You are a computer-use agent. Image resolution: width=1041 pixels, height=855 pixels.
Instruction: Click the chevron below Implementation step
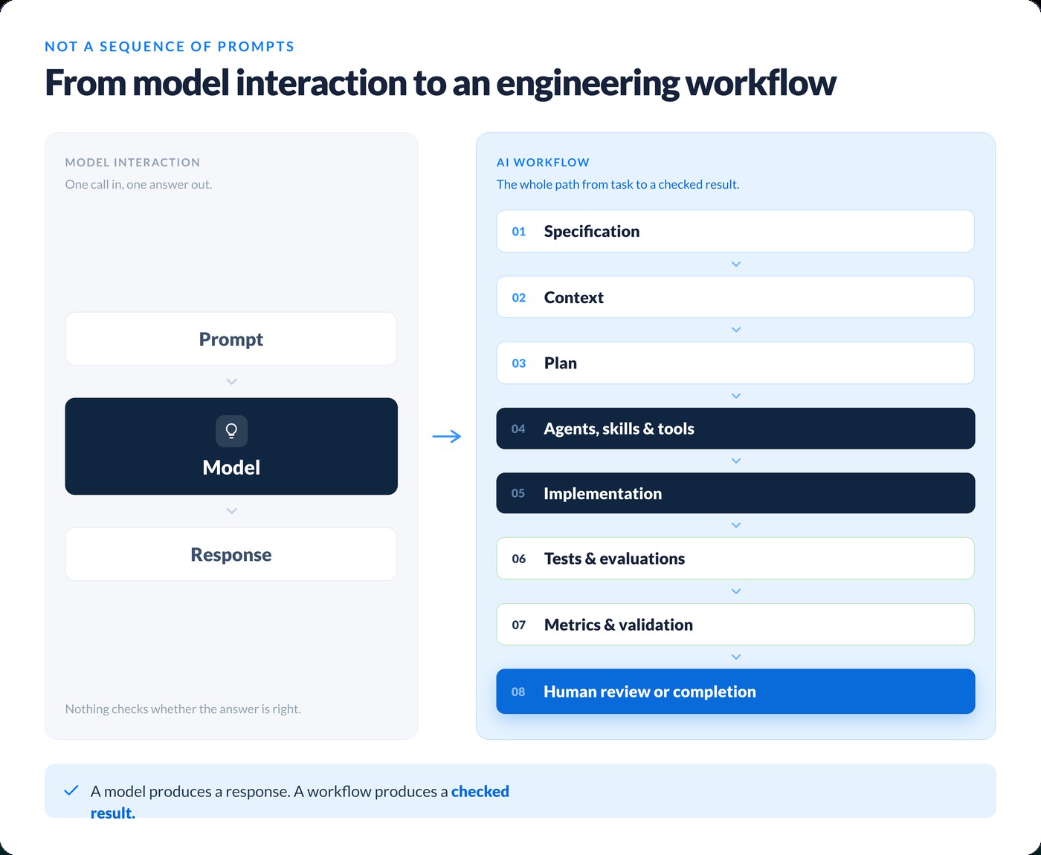point(735,525)
